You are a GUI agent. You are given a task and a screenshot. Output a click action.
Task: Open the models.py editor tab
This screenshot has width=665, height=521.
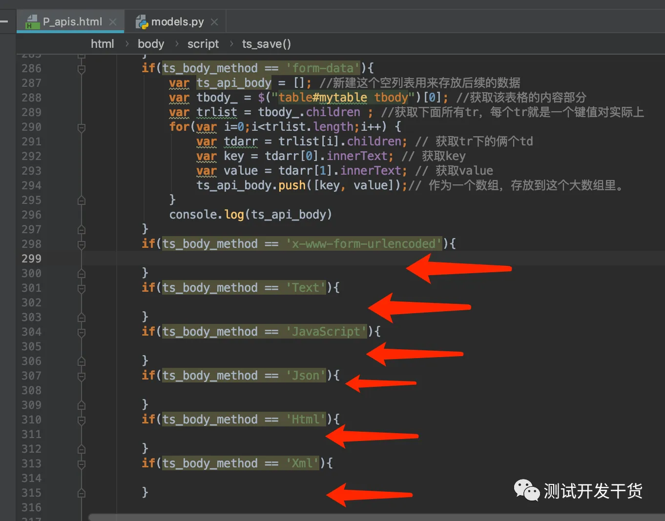pos(177,21)
